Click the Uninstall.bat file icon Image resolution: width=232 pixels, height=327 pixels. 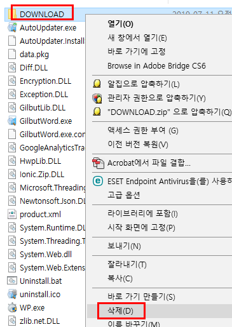[x=12, y=281]
